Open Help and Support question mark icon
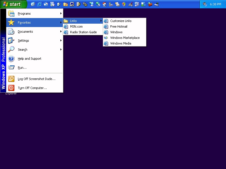The image size is (226, 169). click(x=11, y=59)
